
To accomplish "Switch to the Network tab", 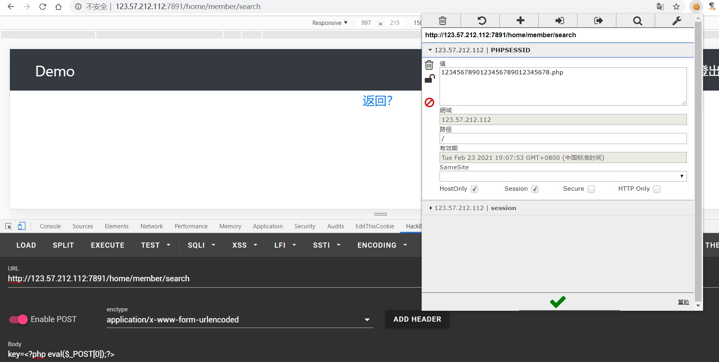I will 152,226.
